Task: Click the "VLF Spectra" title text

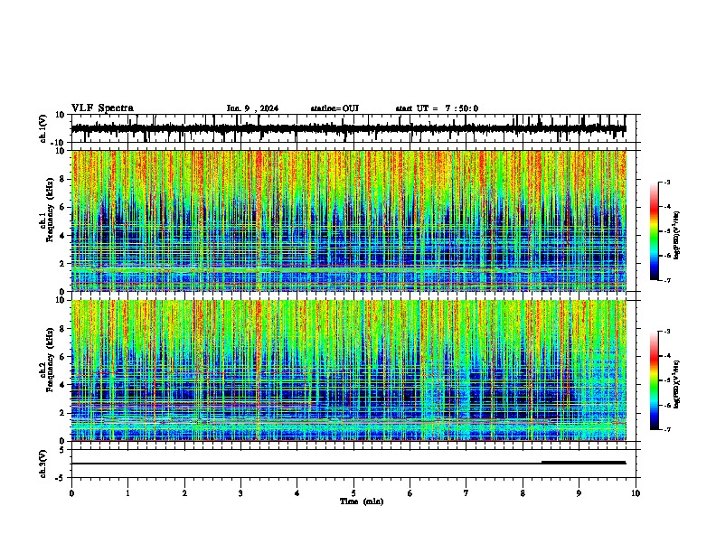Action: point(102,108)
